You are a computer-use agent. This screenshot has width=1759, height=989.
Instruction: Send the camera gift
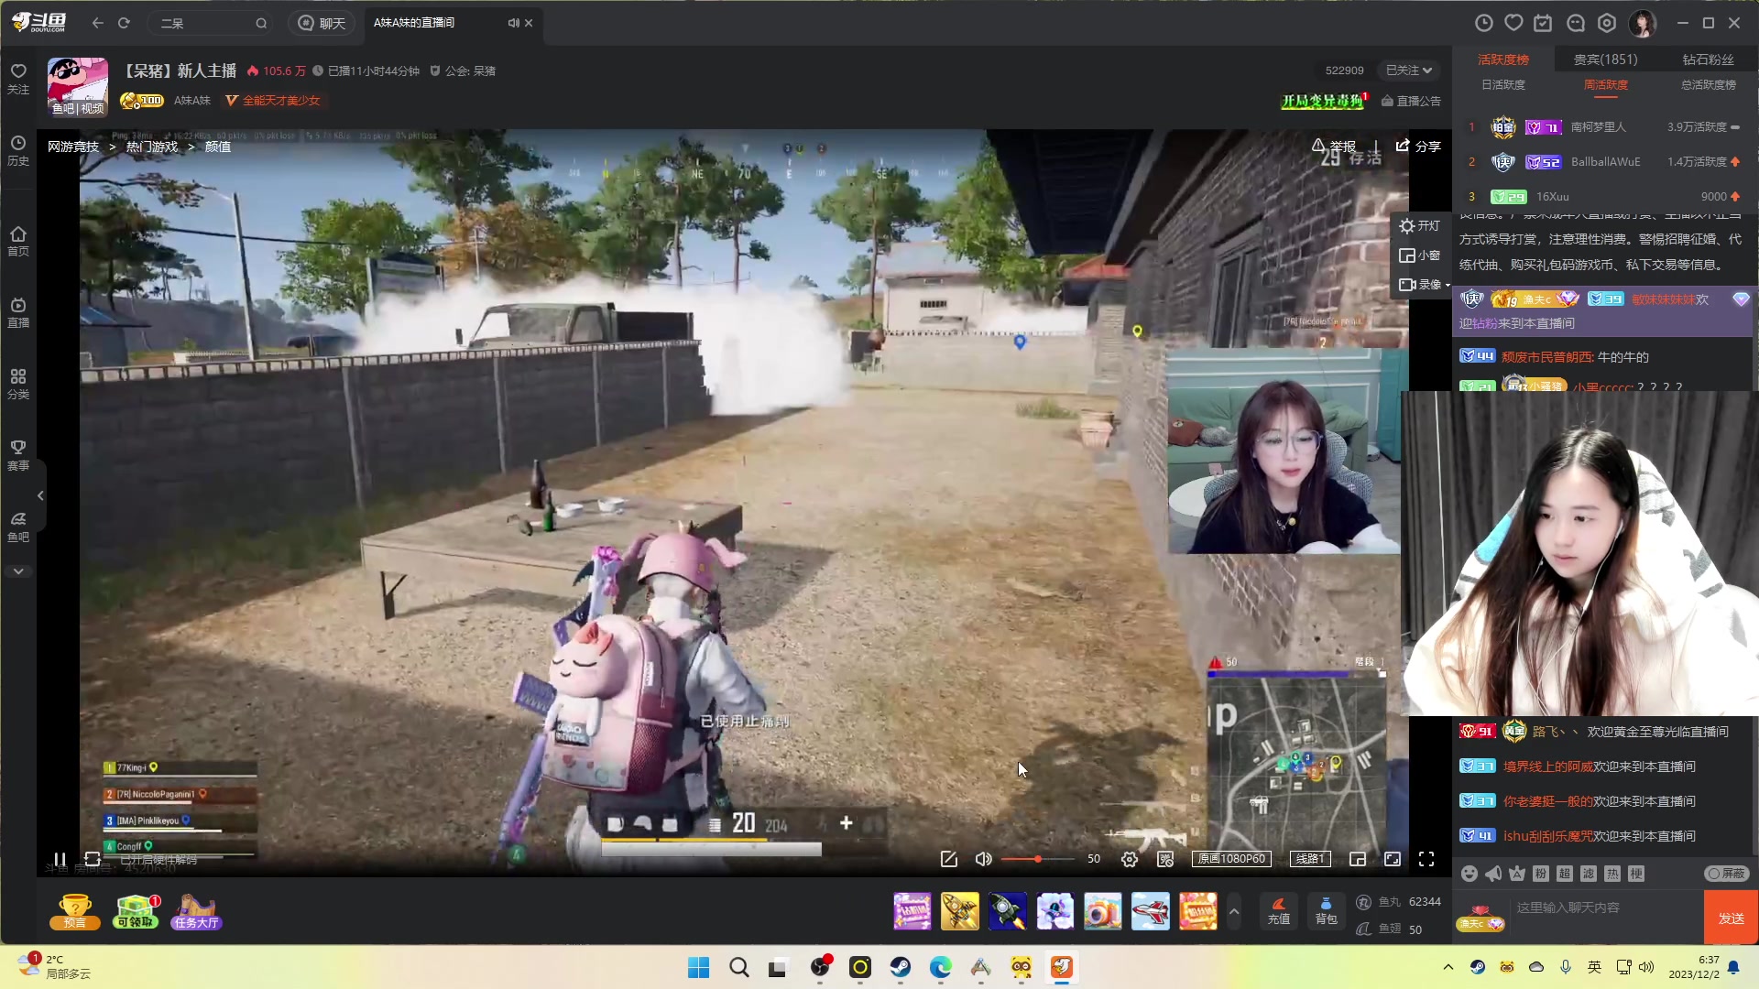pos(1102,912)
